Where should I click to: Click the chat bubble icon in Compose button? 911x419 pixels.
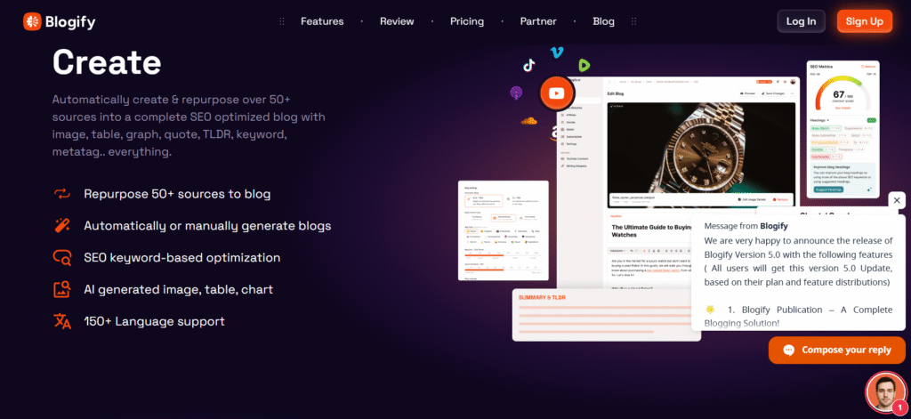[788, 350]
